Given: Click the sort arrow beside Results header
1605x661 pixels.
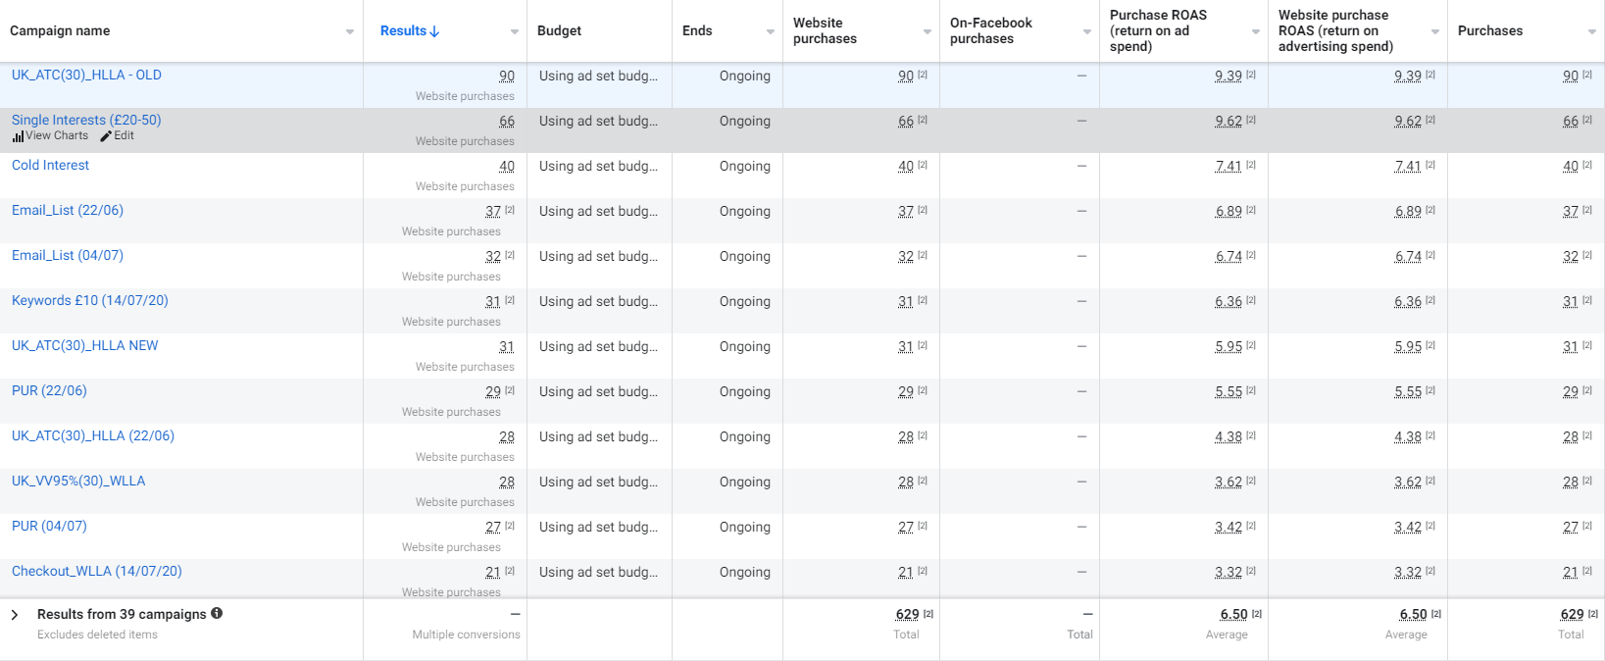Looking at the screenshot, I should coord(434,31).
